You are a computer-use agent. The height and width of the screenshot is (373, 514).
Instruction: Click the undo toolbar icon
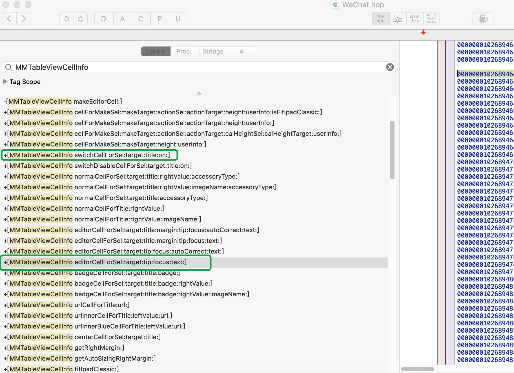pyautogui.click(x=67, y=19)
